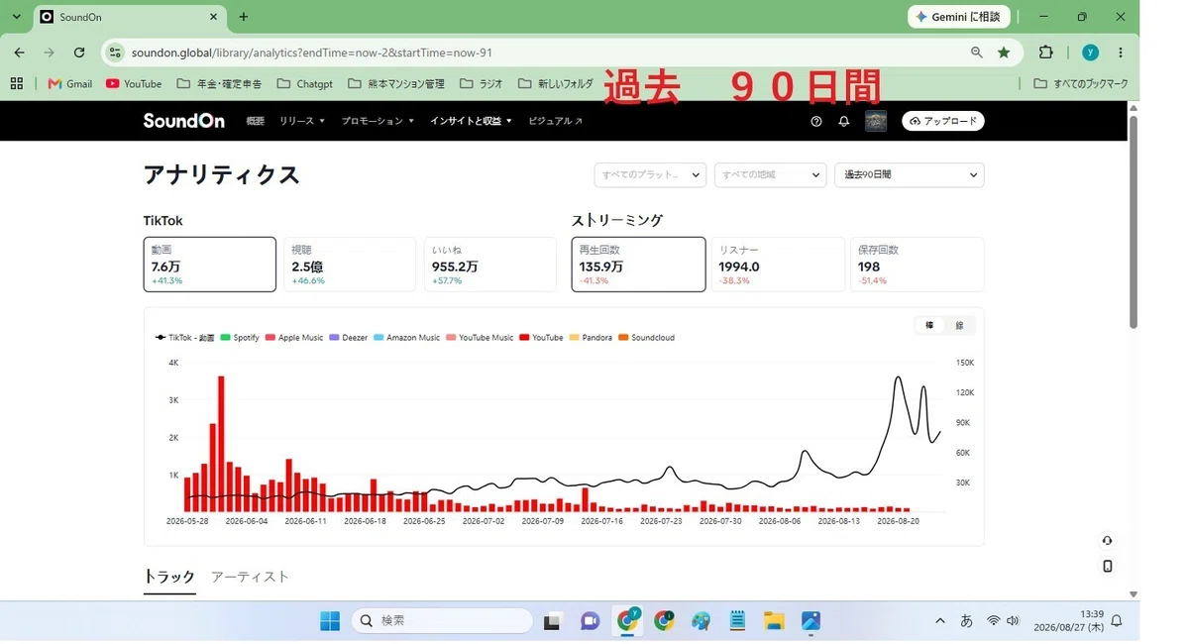Expand the インサイトと収益 menu
The width and height of the screenshot is (1189, 644).
pyautogui.click(x=471, y=121)
